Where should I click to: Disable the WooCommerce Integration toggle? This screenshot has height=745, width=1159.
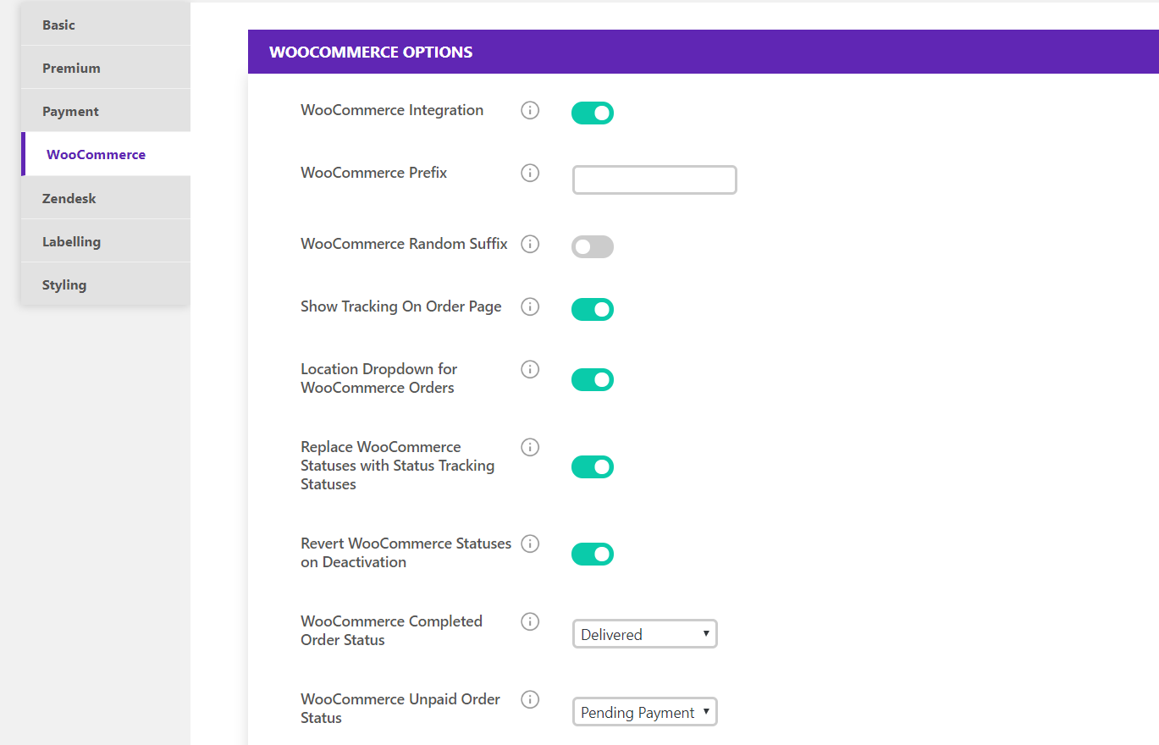[593, 113]
